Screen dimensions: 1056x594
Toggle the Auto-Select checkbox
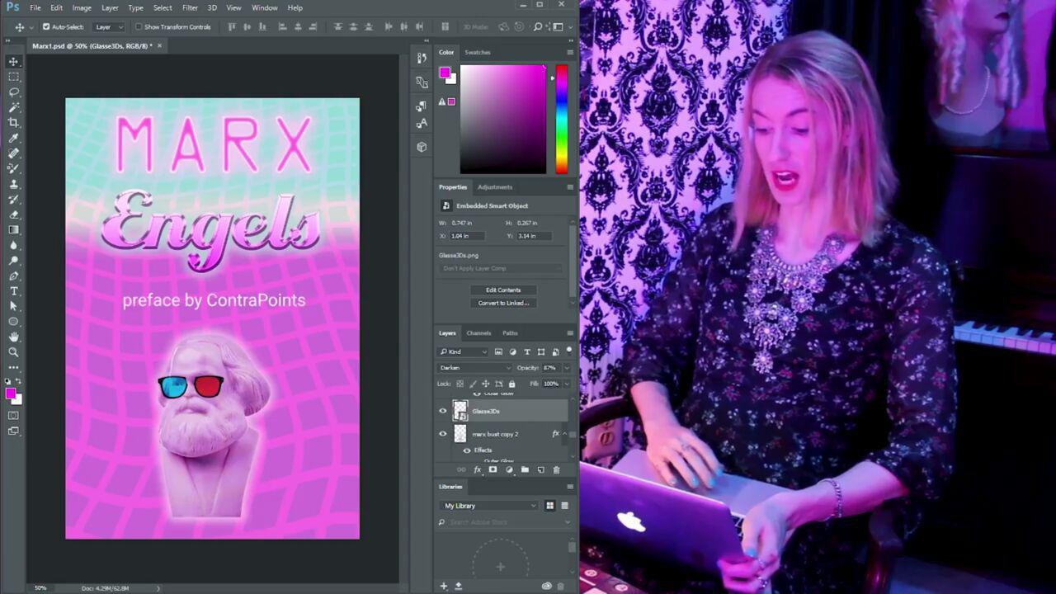point(46,27)
